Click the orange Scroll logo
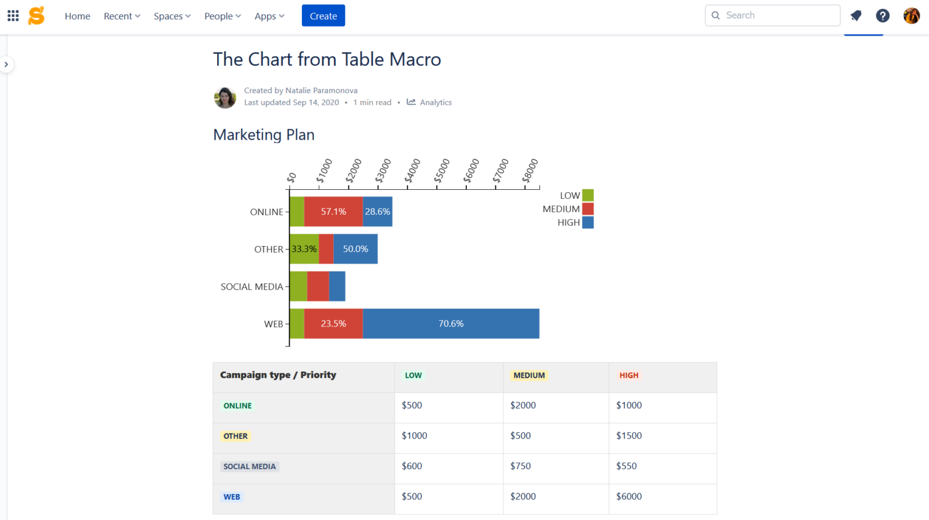The height and width of the screenshot is (520, 929). [36, 16]
